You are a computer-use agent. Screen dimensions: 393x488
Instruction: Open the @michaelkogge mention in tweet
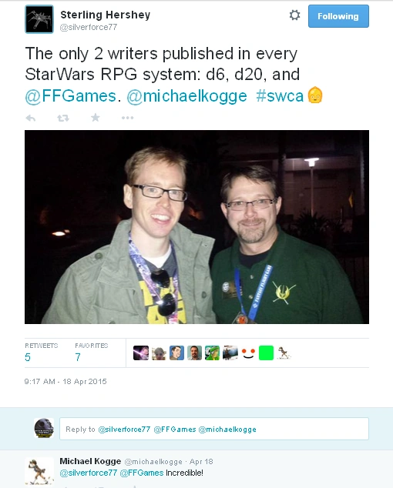[x=186, y=96]
